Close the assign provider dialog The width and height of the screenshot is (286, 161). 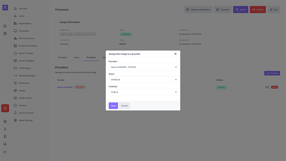pyautogui.click(x=175, y=54)
